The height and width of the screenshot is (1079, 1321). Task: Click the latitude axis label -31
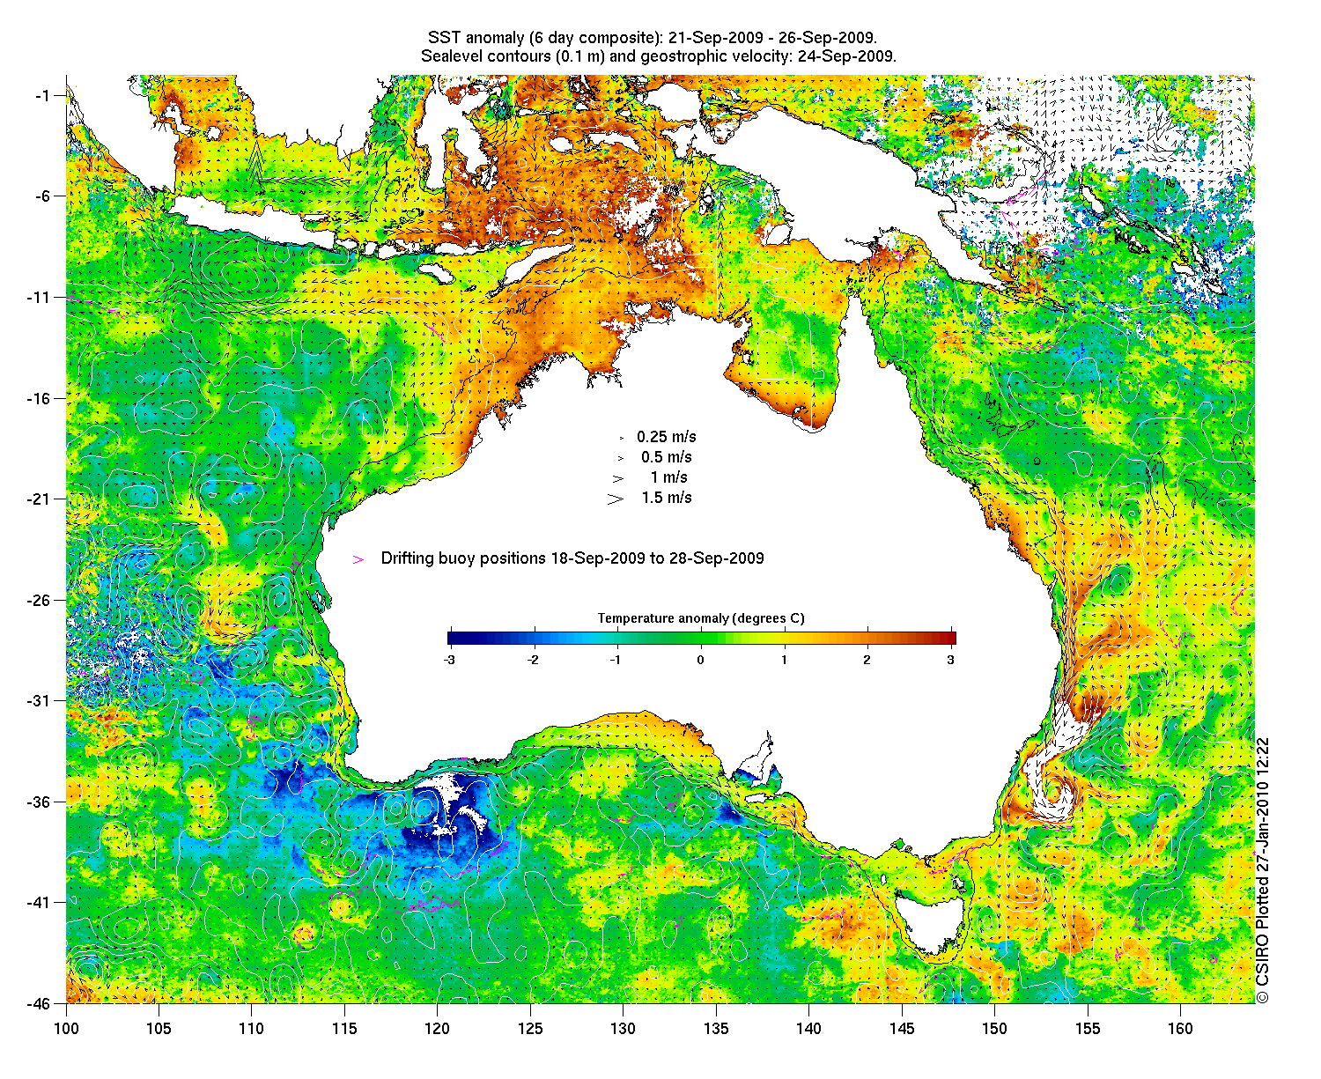40,701
